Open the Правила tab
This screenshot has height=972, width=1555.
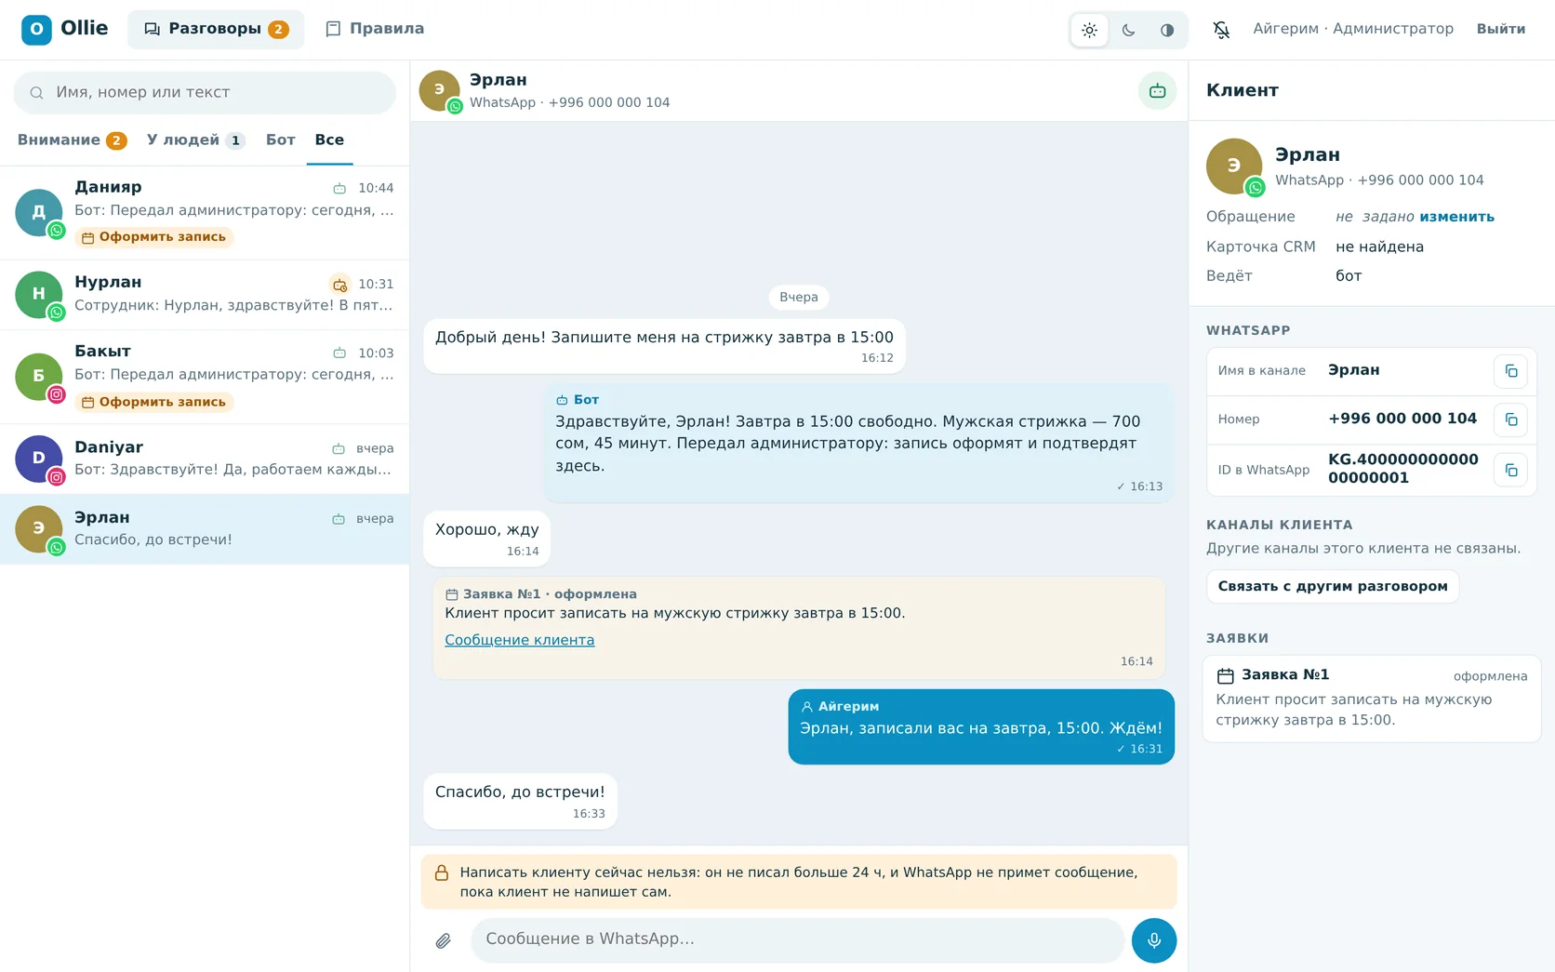tap(375, 29)
